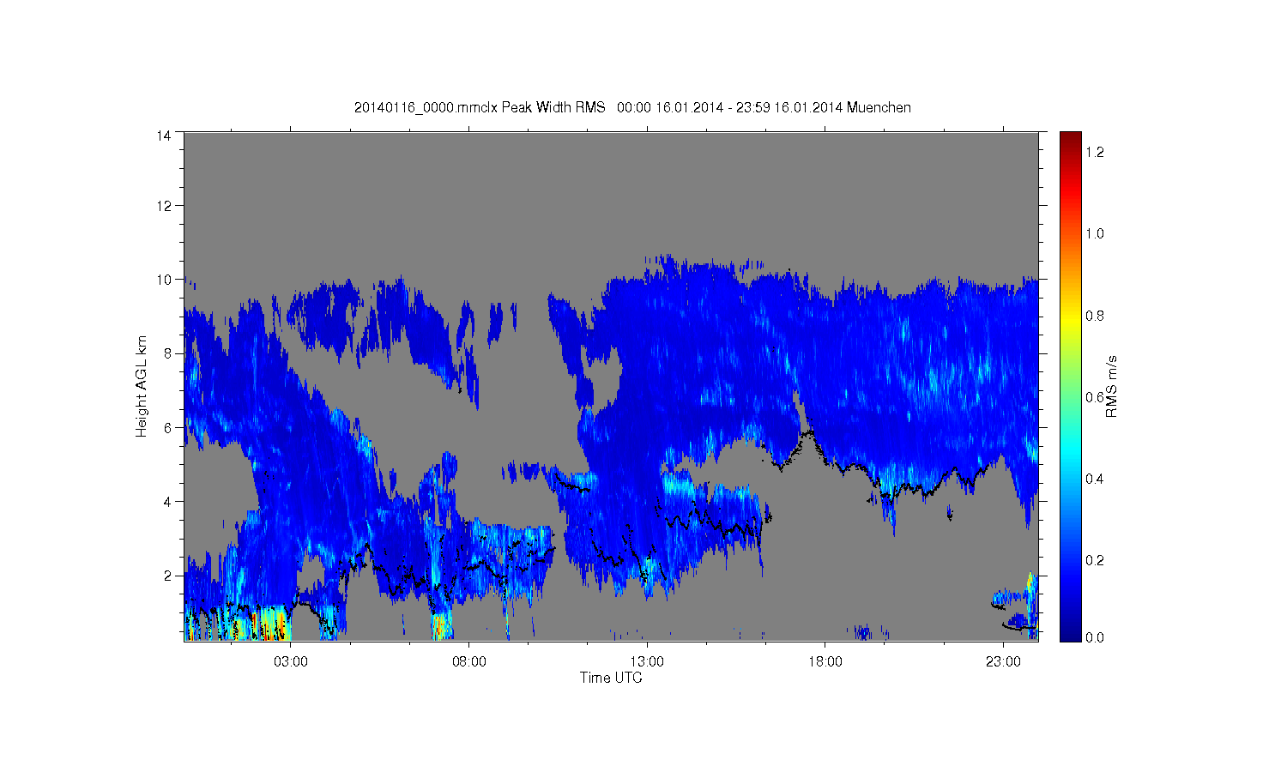
Task: Click the yellow region of the colorbar
Action: tap(1070, 315)
